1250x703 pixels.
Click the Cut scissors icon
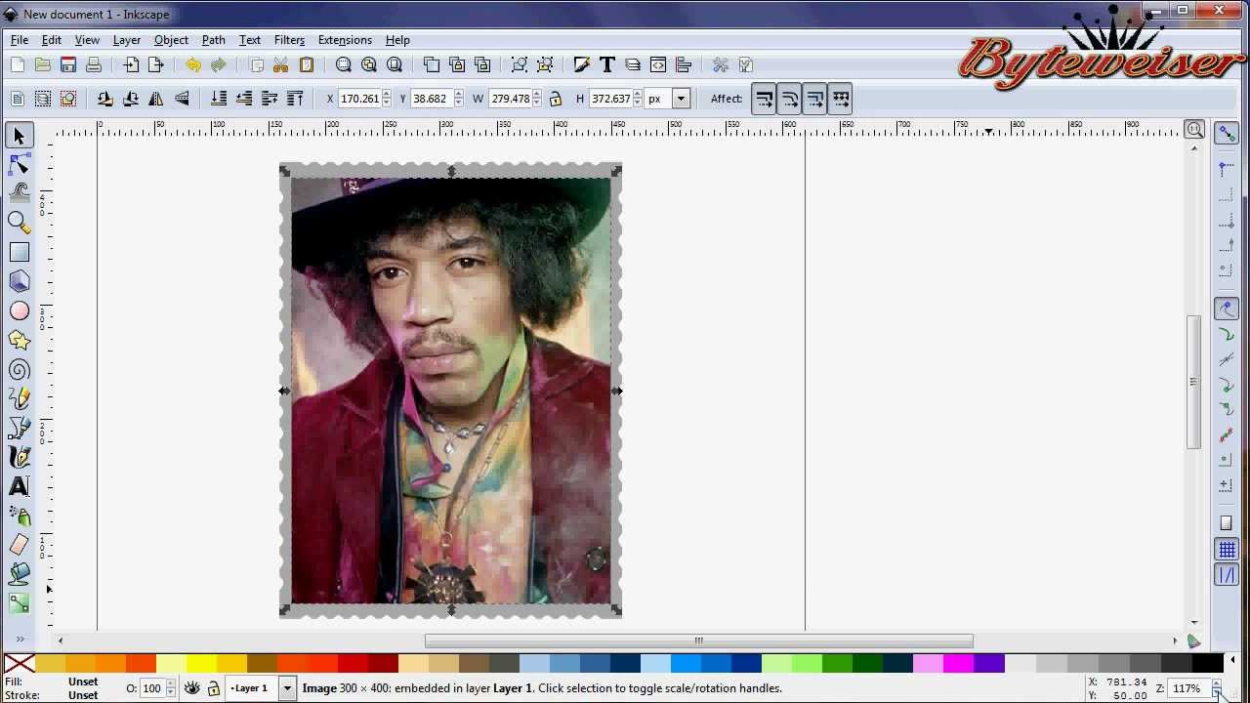[281, 64]
